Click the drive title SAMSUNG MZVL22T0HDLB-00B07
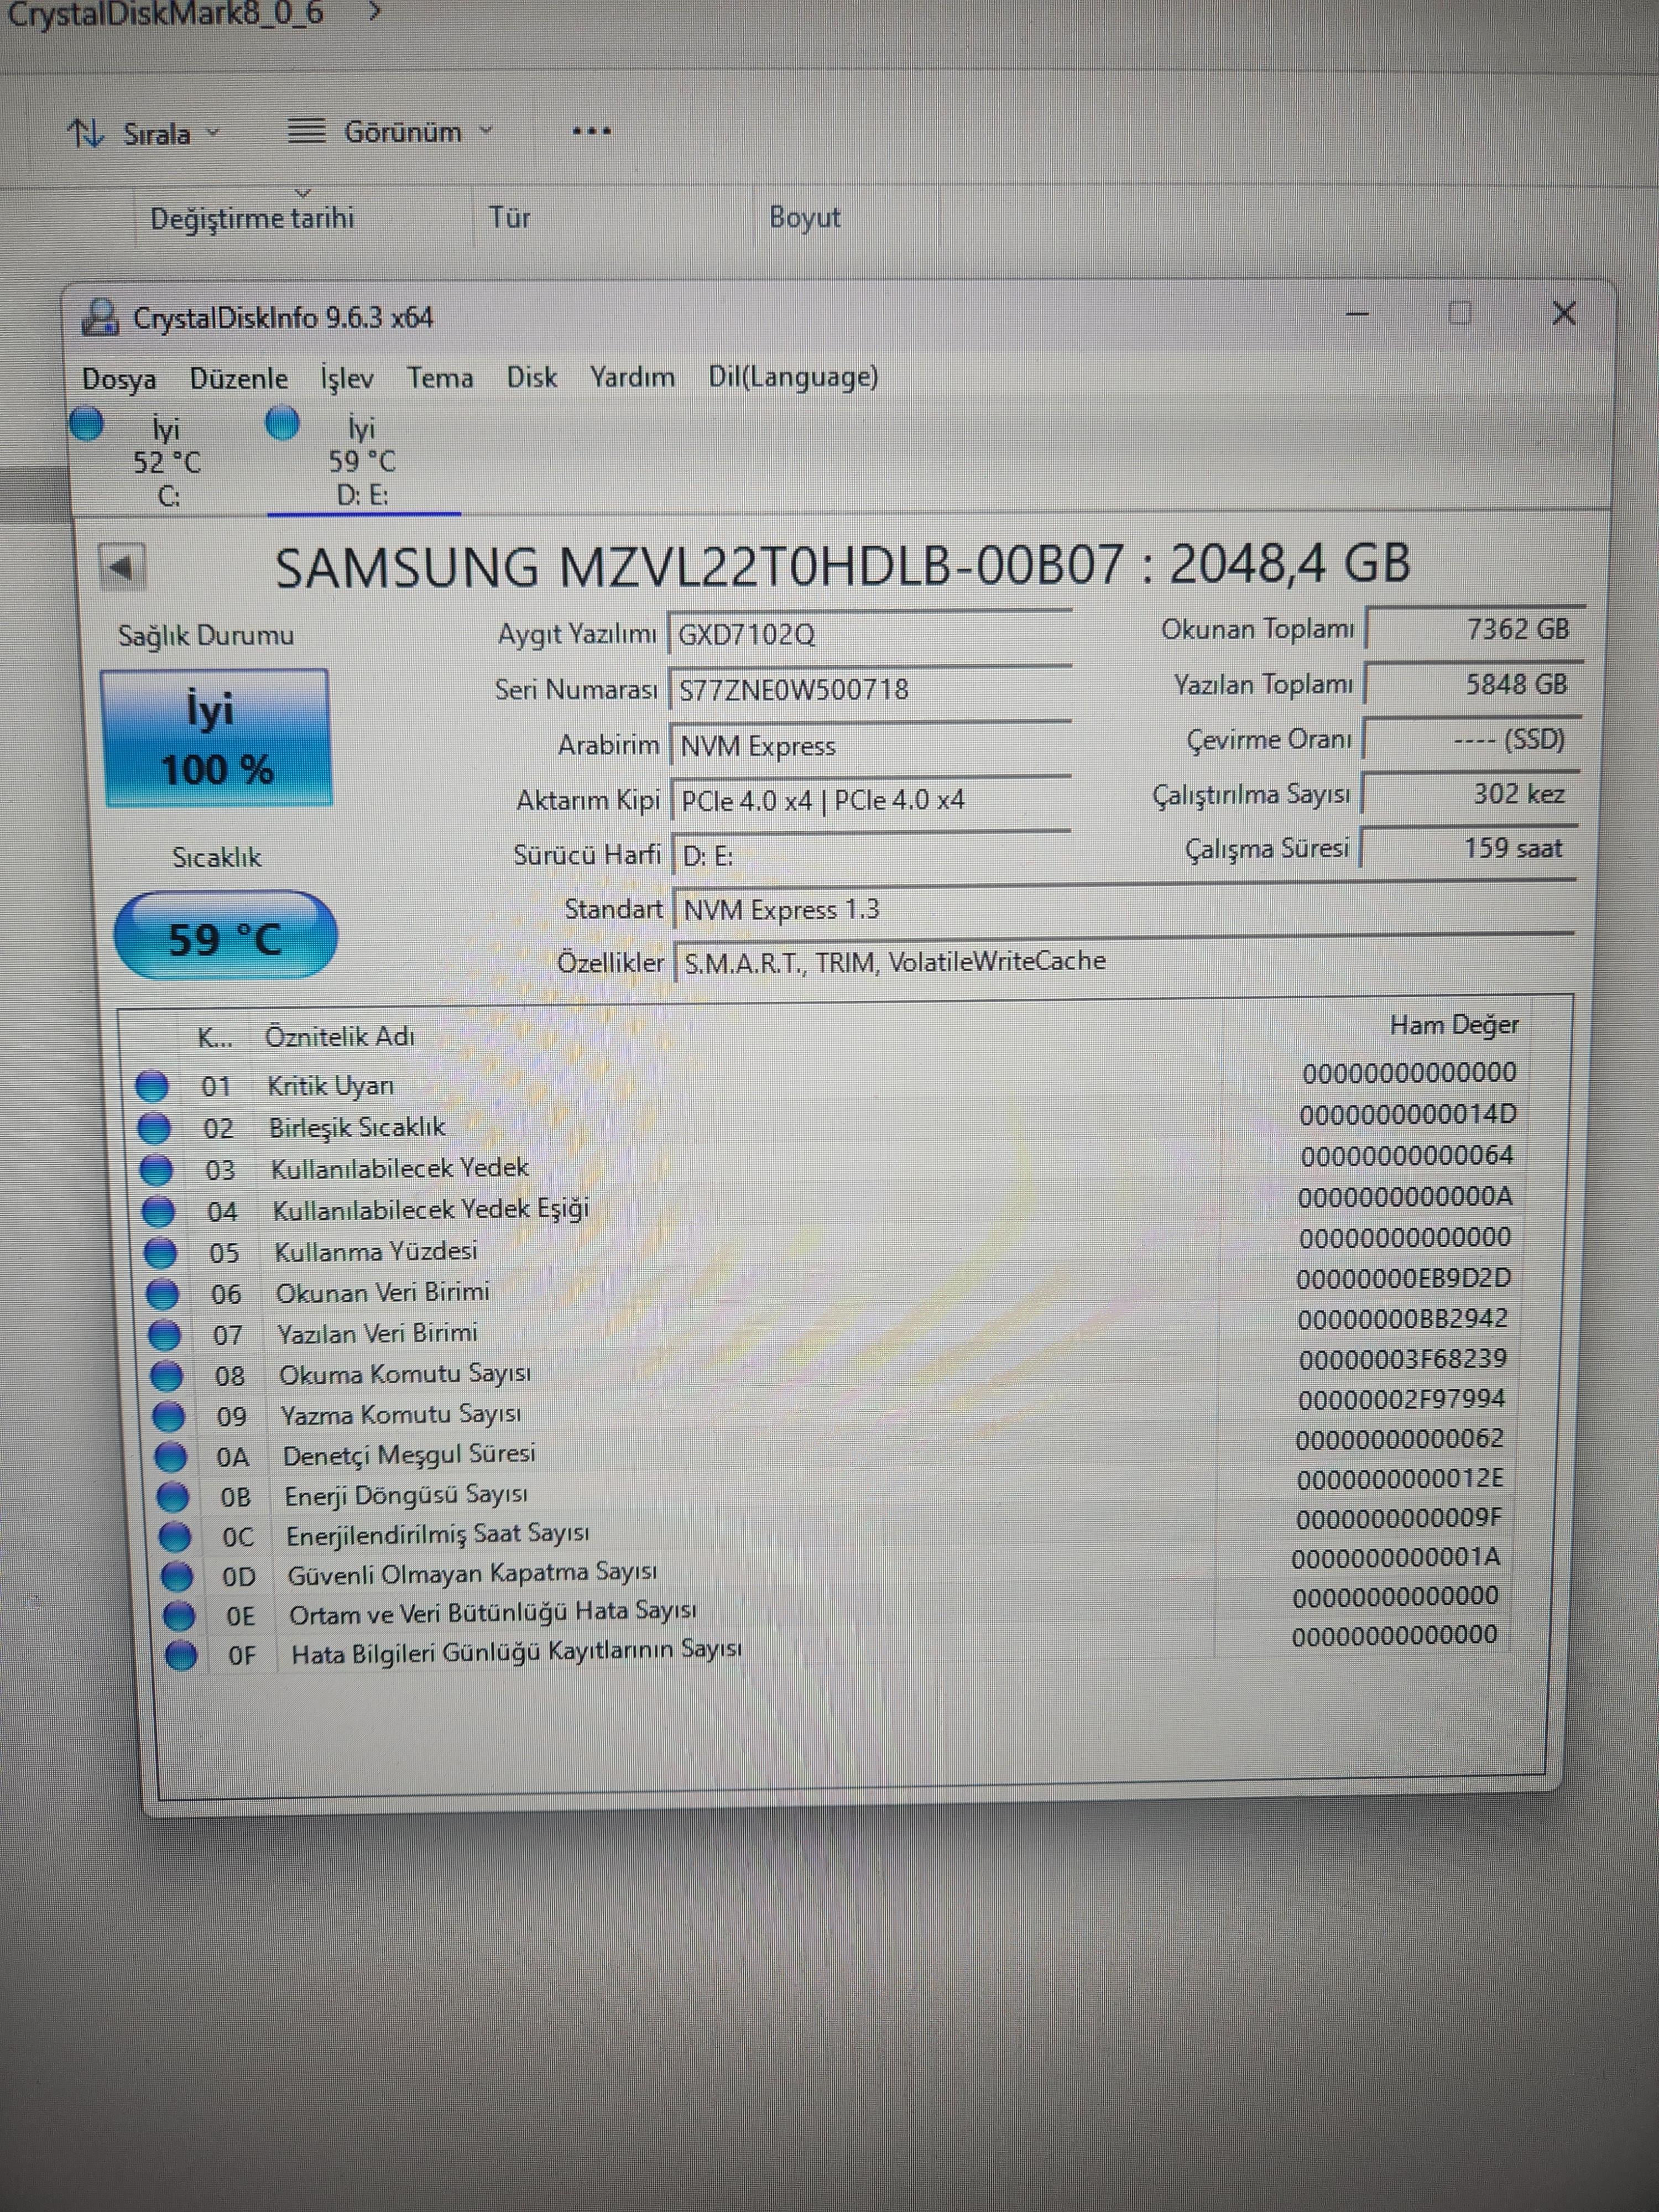This screenshot has width=1659, height=2212. tap(842, 565)
